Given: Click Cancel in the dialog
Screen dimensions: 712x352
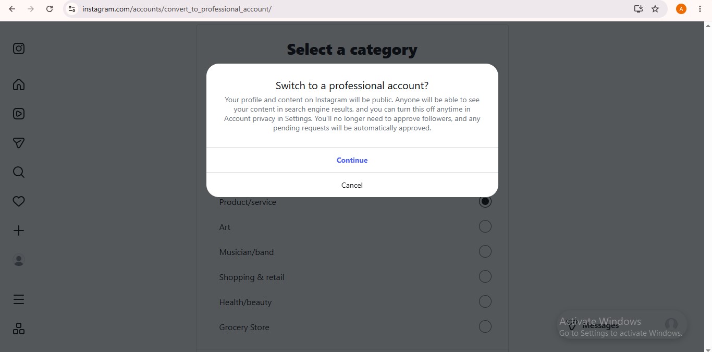Looking at the screenshot, I should pos(352,185).
